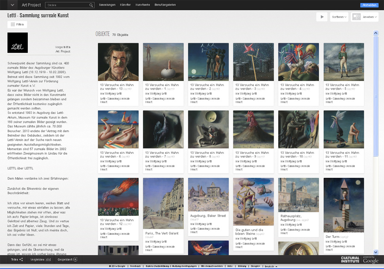The height and width of the screenshot is (269, 384).
Task: Open the rooster volcano painting thumbnail
Action: (x=253, y=129)
